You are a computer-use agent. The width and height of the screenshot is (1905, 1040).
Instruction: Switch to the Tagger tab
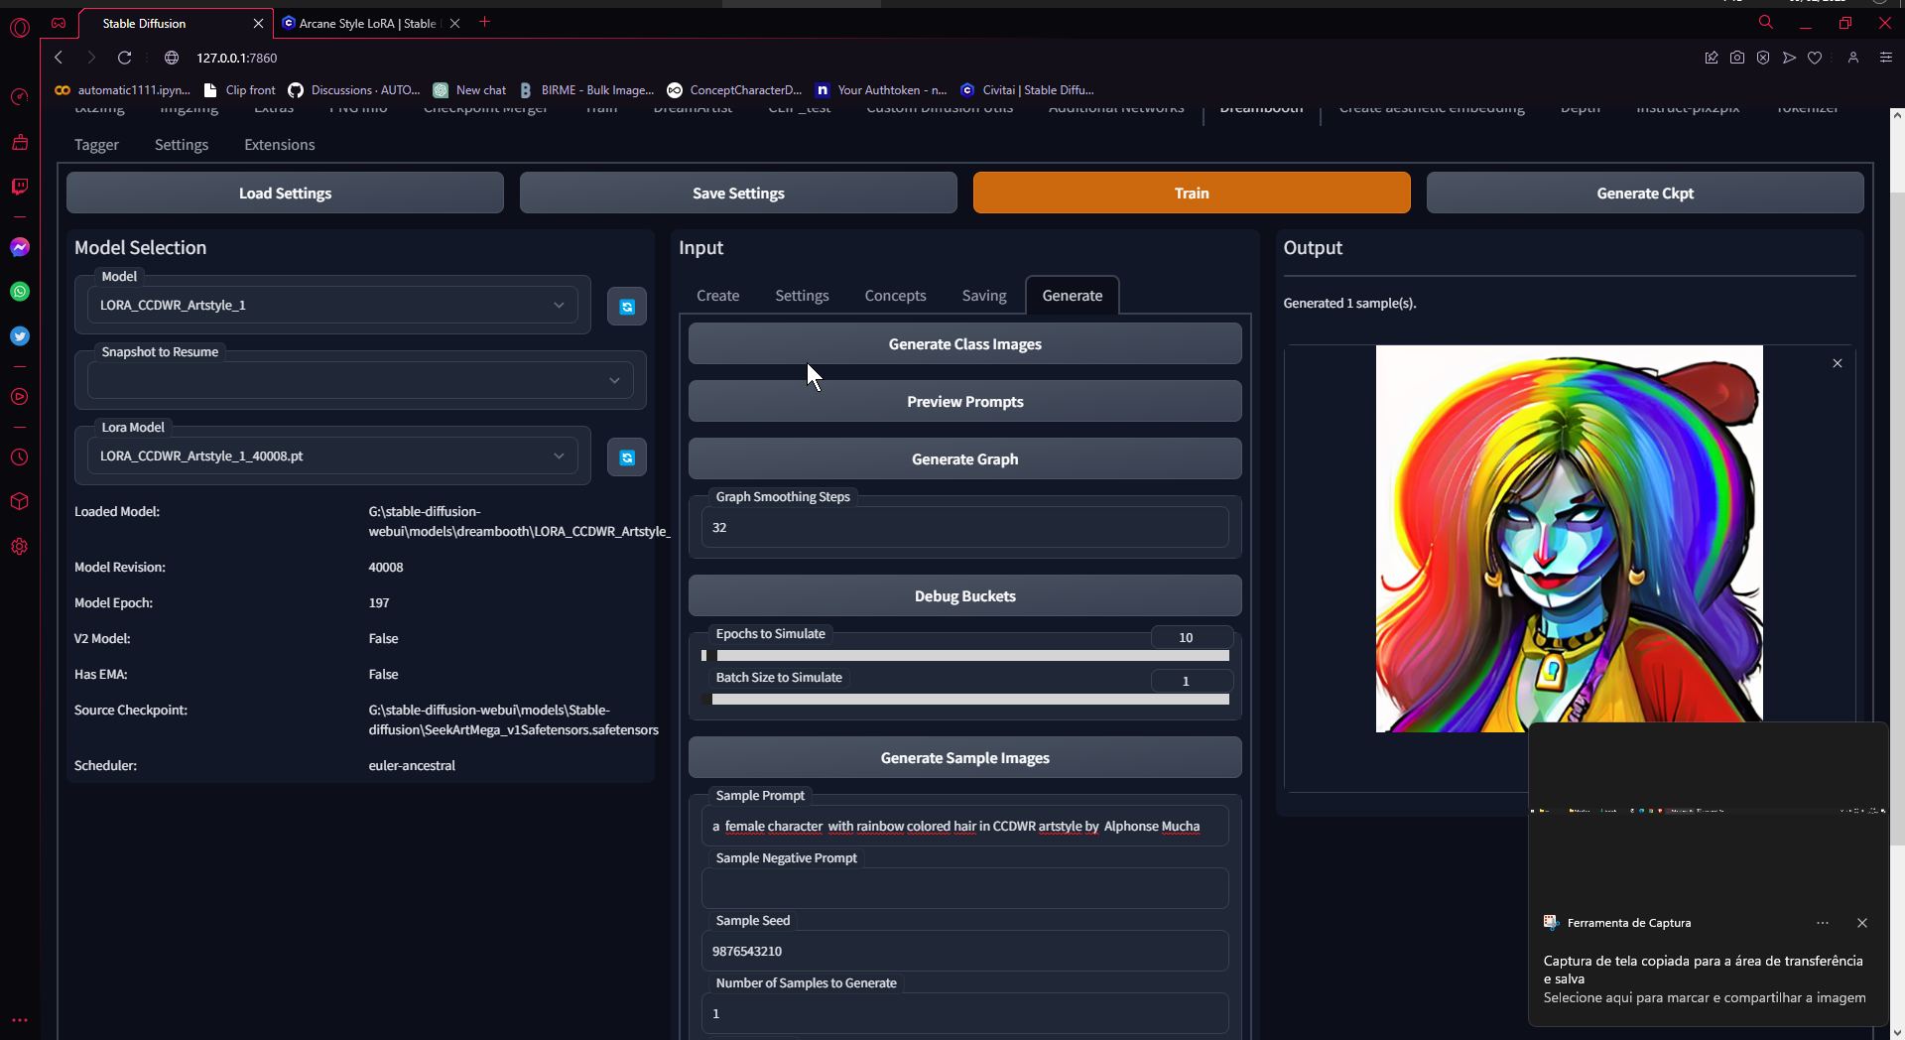point(96,145)
